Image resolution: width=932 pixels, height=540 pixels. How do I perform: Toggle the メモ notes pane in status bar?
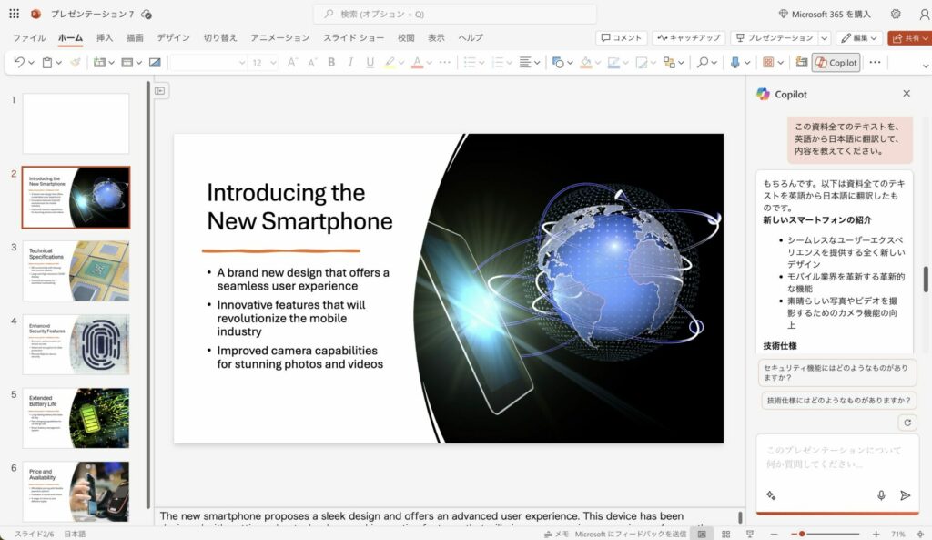[x=556, y=534]
